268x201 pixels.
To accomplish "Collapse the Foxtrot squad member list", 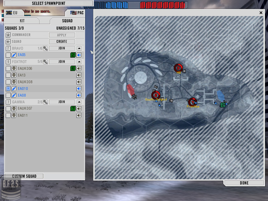I will 79,62.
